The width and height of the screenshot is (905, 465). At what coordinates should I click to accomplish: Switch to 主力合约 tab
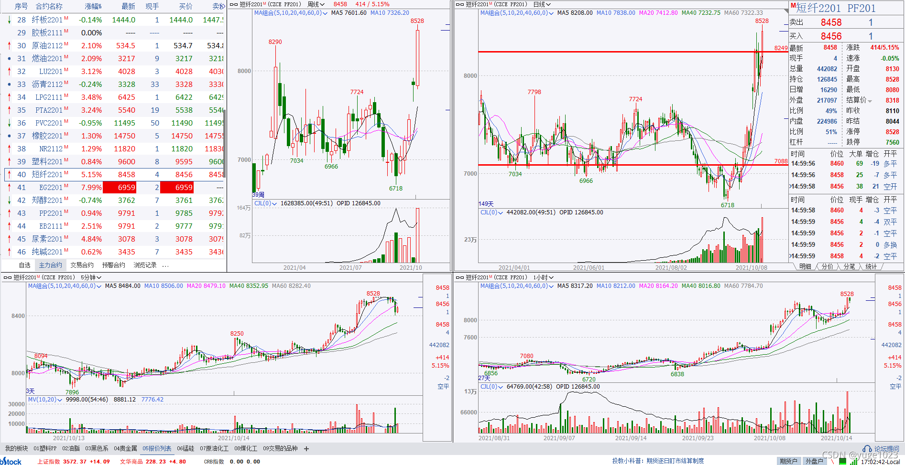point(51,265)
